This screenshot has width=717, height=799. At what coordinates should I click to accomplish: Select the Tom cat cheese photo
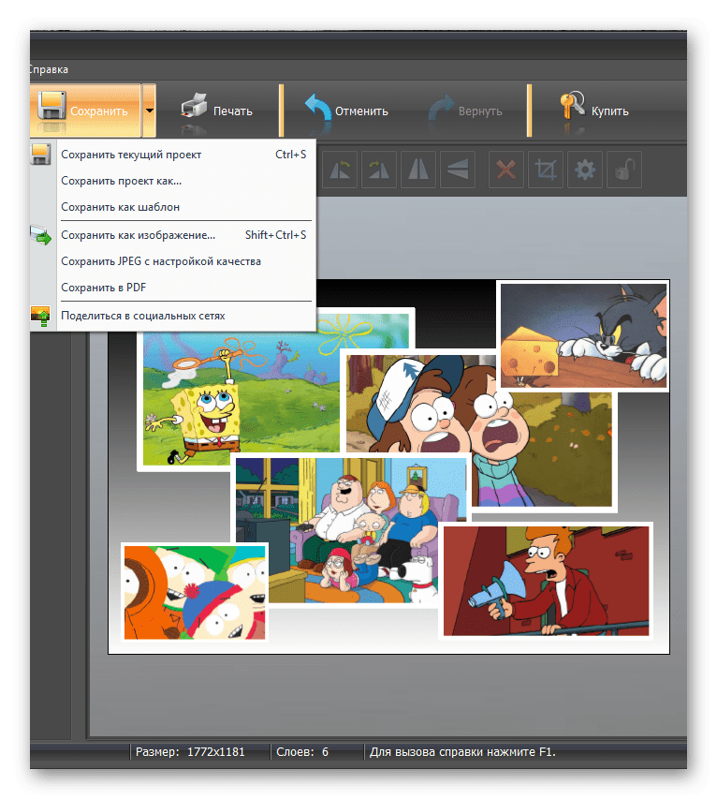(x=582, y=334)
